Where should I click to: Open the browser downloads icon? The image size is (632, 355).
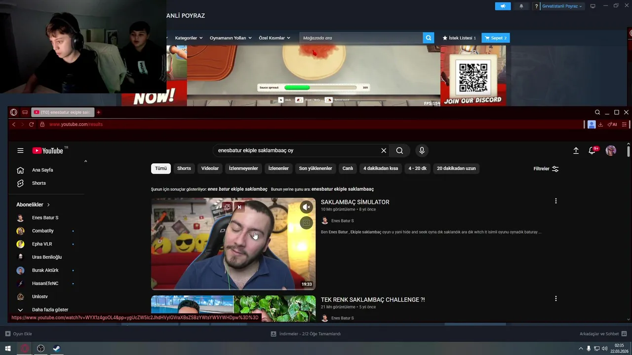pyautogui.click(x=600, y=125)
